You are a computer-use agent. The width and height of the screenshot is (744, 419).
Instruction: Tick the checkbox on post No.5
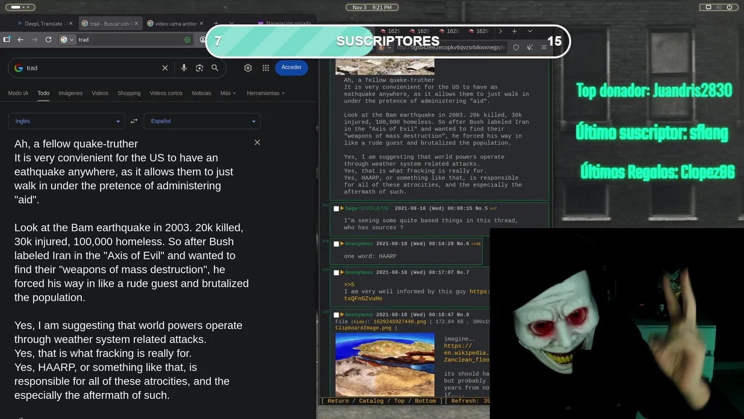tap(336, 208)
